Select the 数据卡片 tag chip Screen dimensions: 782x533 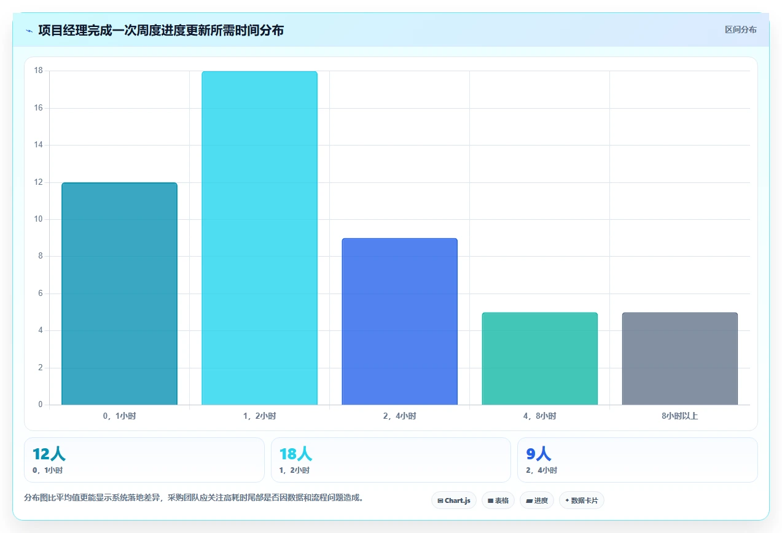point(582,500)
